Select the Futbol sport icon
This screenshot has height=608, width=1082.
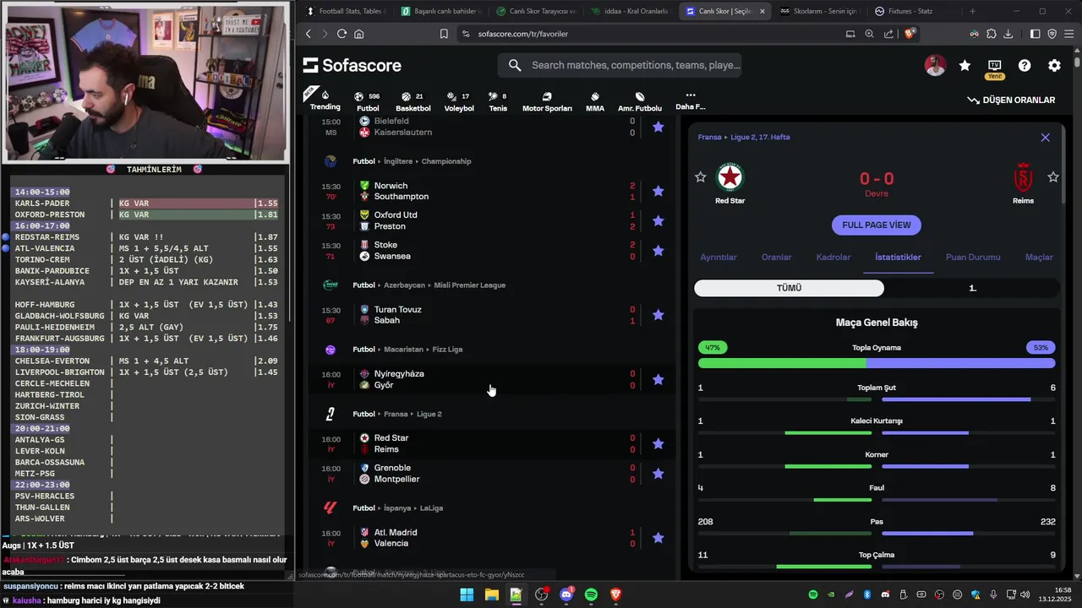(368, 101)
